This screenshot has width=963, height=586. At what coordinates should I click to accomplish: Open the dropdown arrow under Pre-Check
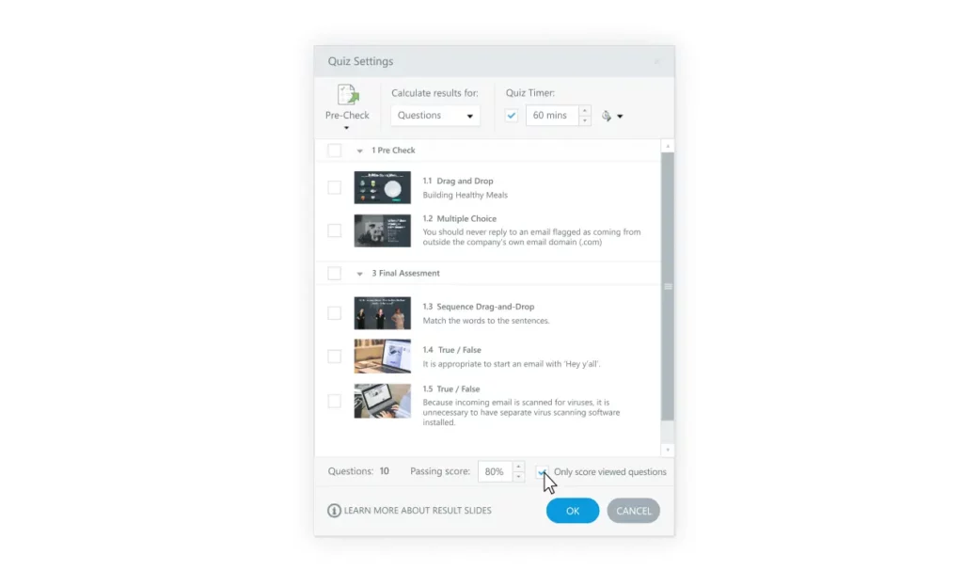[347, 129]
